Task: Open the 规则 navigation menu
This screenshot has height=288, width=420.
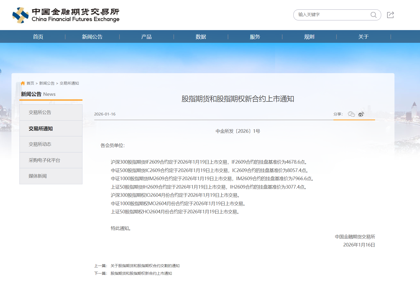Action: 309,36
